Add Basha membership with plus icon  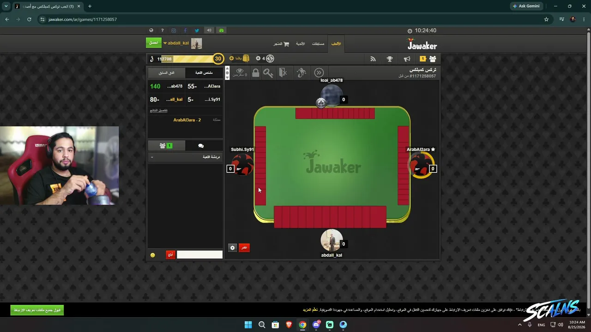(x=232, y=59)
